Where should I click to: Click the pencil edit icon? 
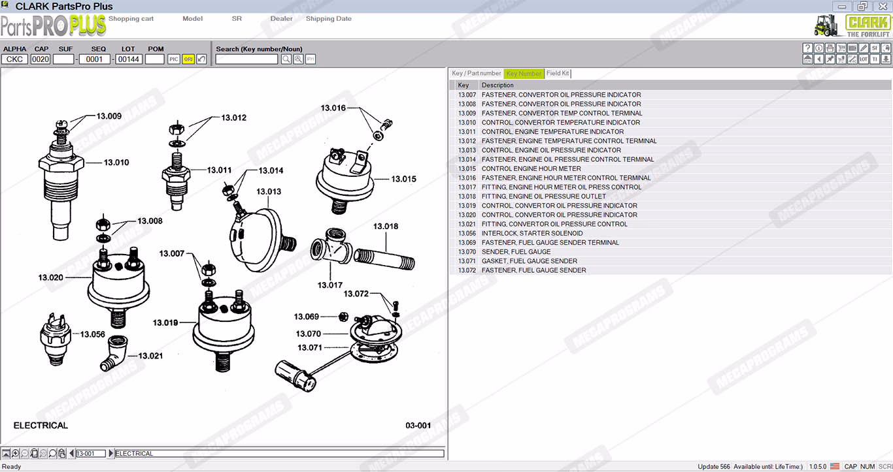pyautogui.click(x=863, y=48)
